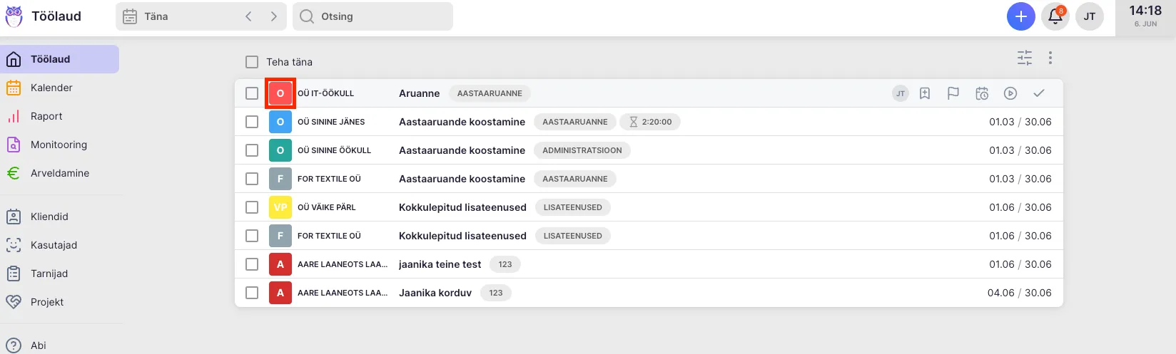Open the filter sliders settings icon
This screenshot has width=1176, height=354.
1024,58
